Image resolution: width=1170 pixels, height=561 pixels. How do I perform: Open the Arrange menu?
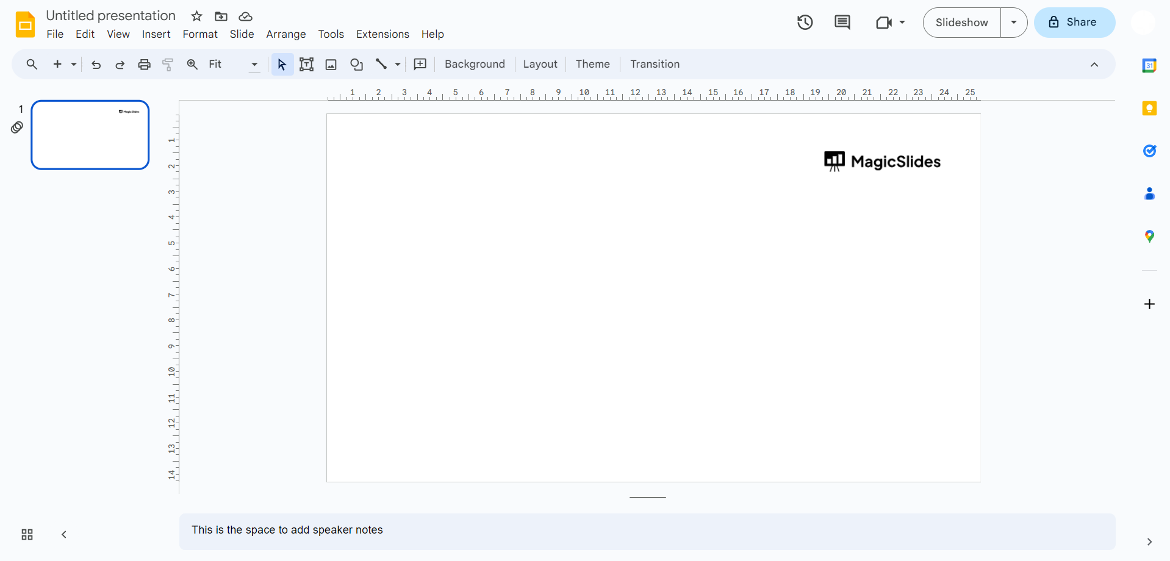286,34
